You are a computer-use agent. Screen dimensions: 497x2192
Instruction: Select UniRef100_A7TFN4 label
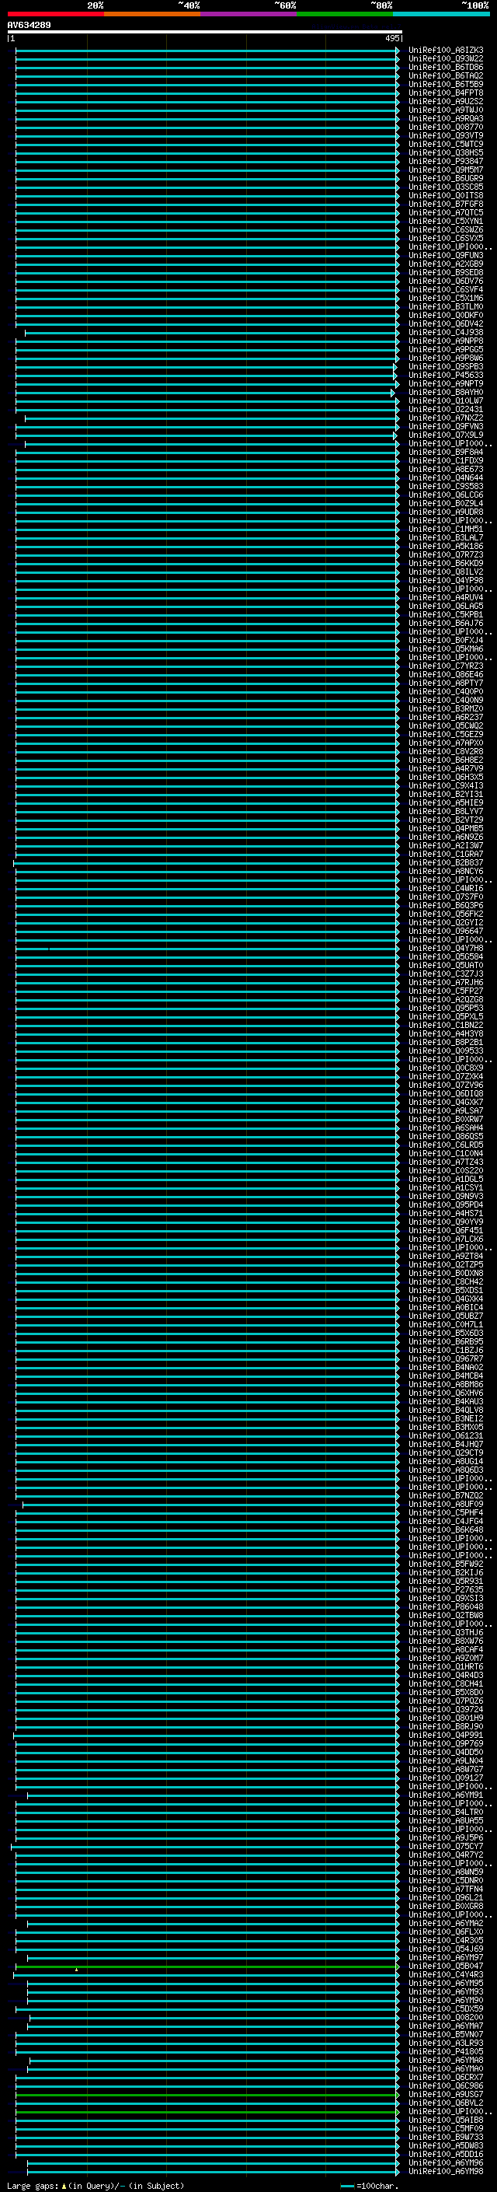446,1889
